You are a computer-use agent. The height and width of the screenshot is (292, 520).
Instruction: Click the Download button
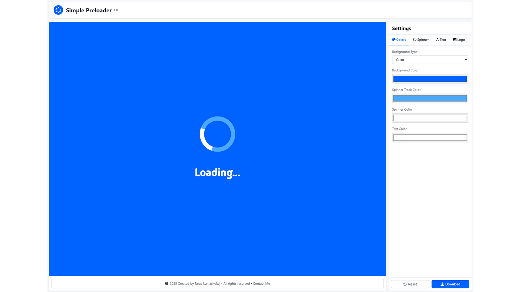pos(450,284)
